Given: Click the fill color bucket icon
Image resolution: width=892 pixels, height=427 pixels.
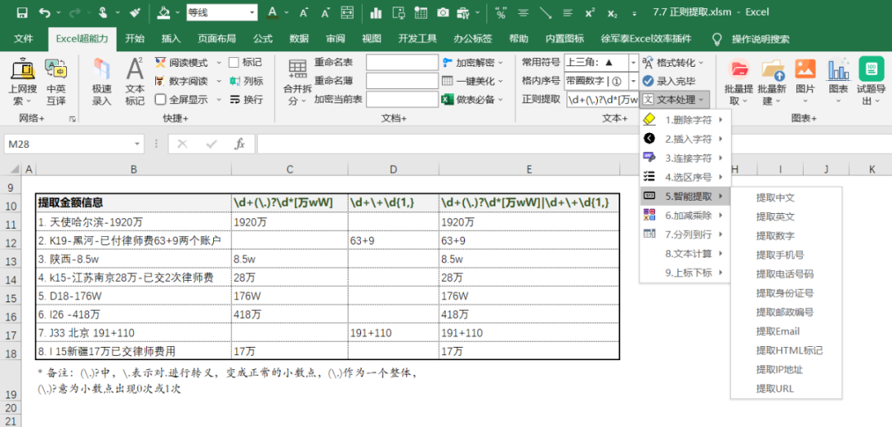Looking at the screenshot, I should click(164, 12).
